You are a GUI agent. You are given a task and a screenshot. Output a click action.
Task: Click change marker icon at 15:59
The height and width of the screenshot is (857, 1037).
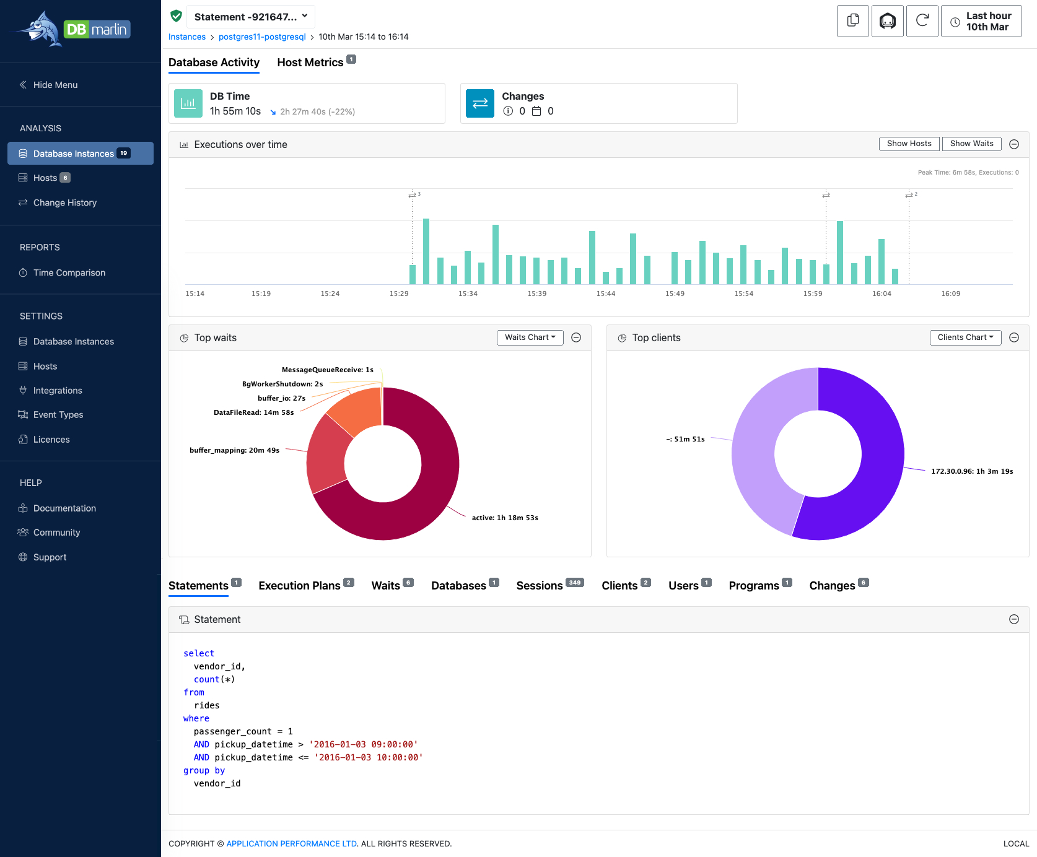coord(826,195)
